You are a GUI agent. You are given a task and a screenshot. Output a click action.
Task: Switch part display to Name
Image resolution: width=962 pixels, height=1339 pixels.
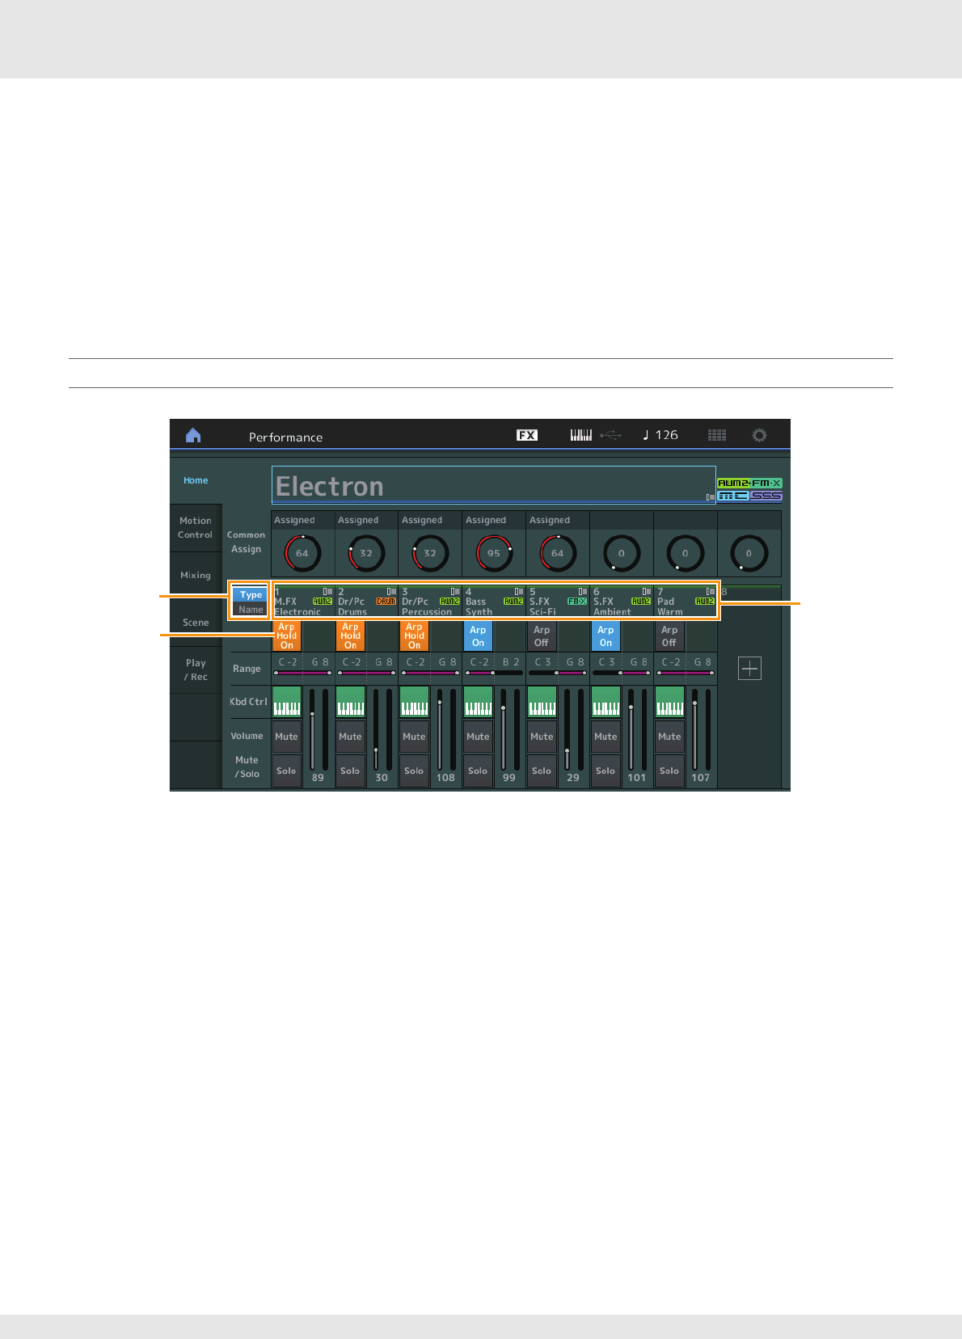coord(250,610)
